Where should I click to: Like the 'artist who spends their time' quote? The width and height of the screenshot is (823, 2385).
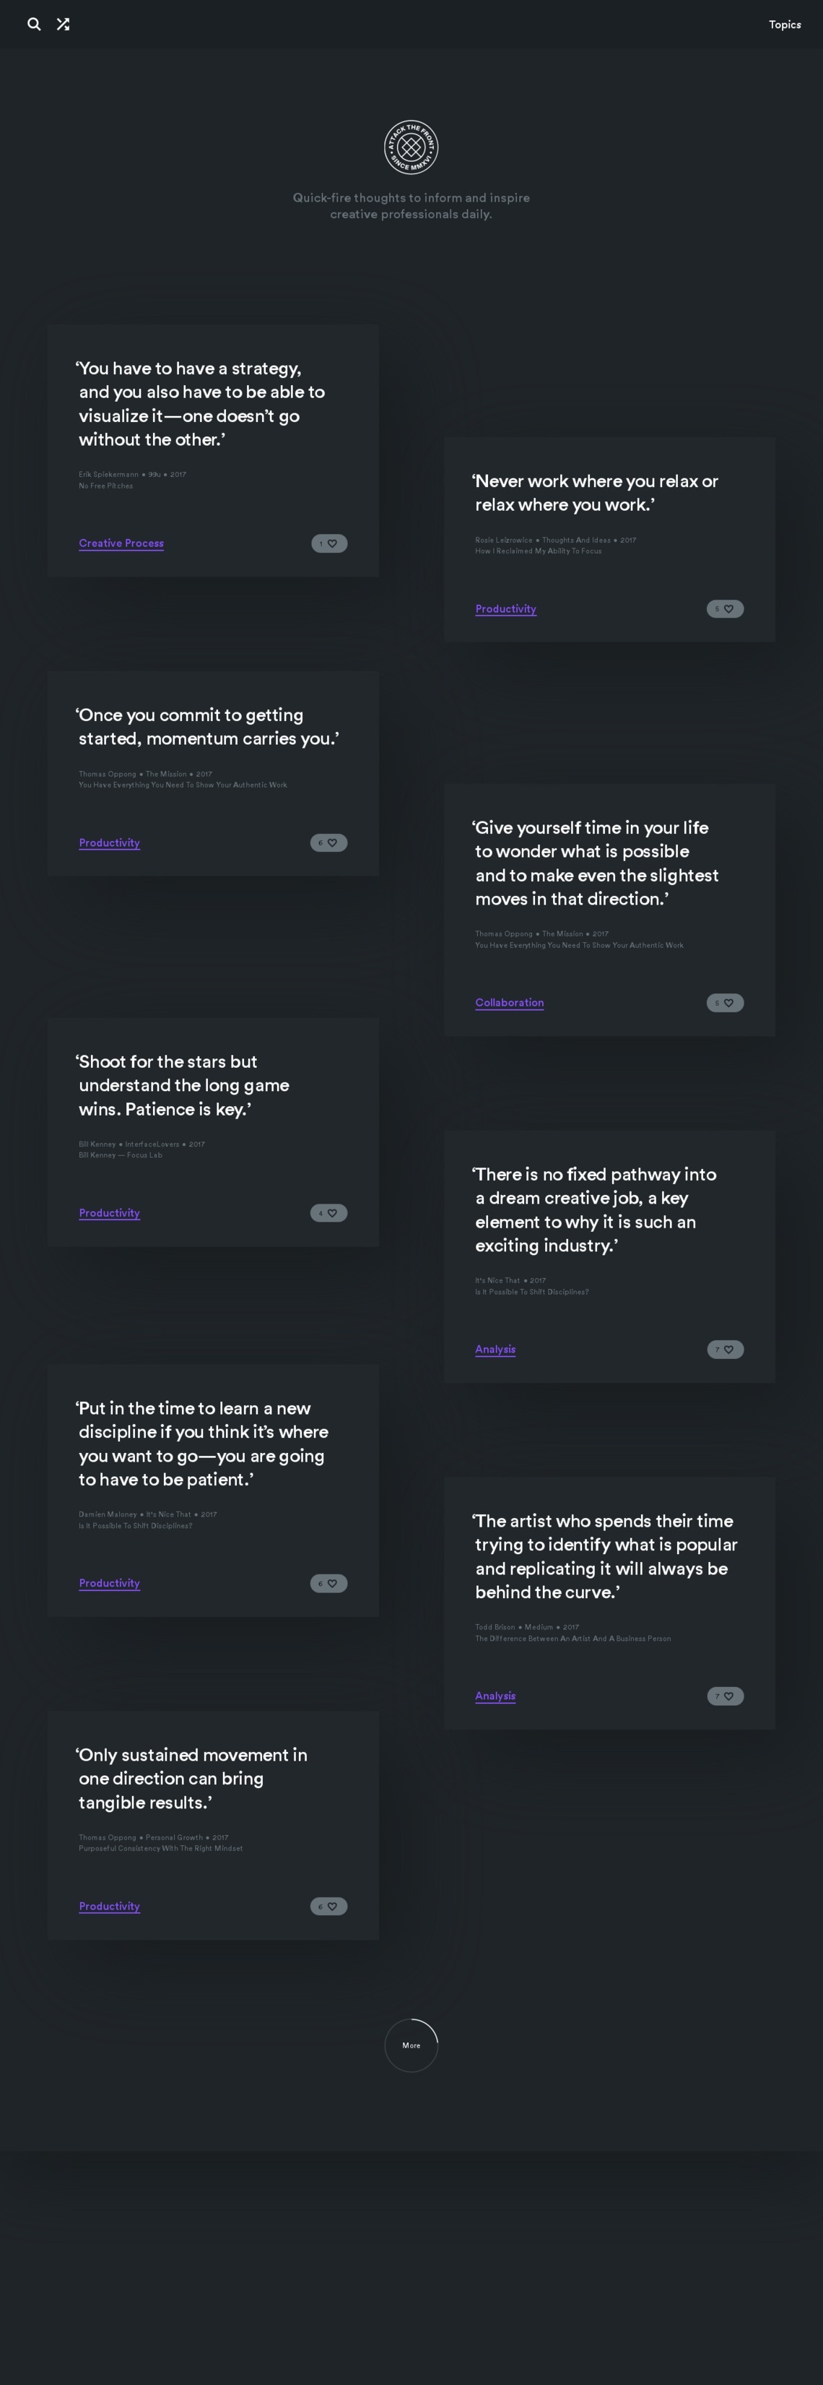(x=725, y=1696)
